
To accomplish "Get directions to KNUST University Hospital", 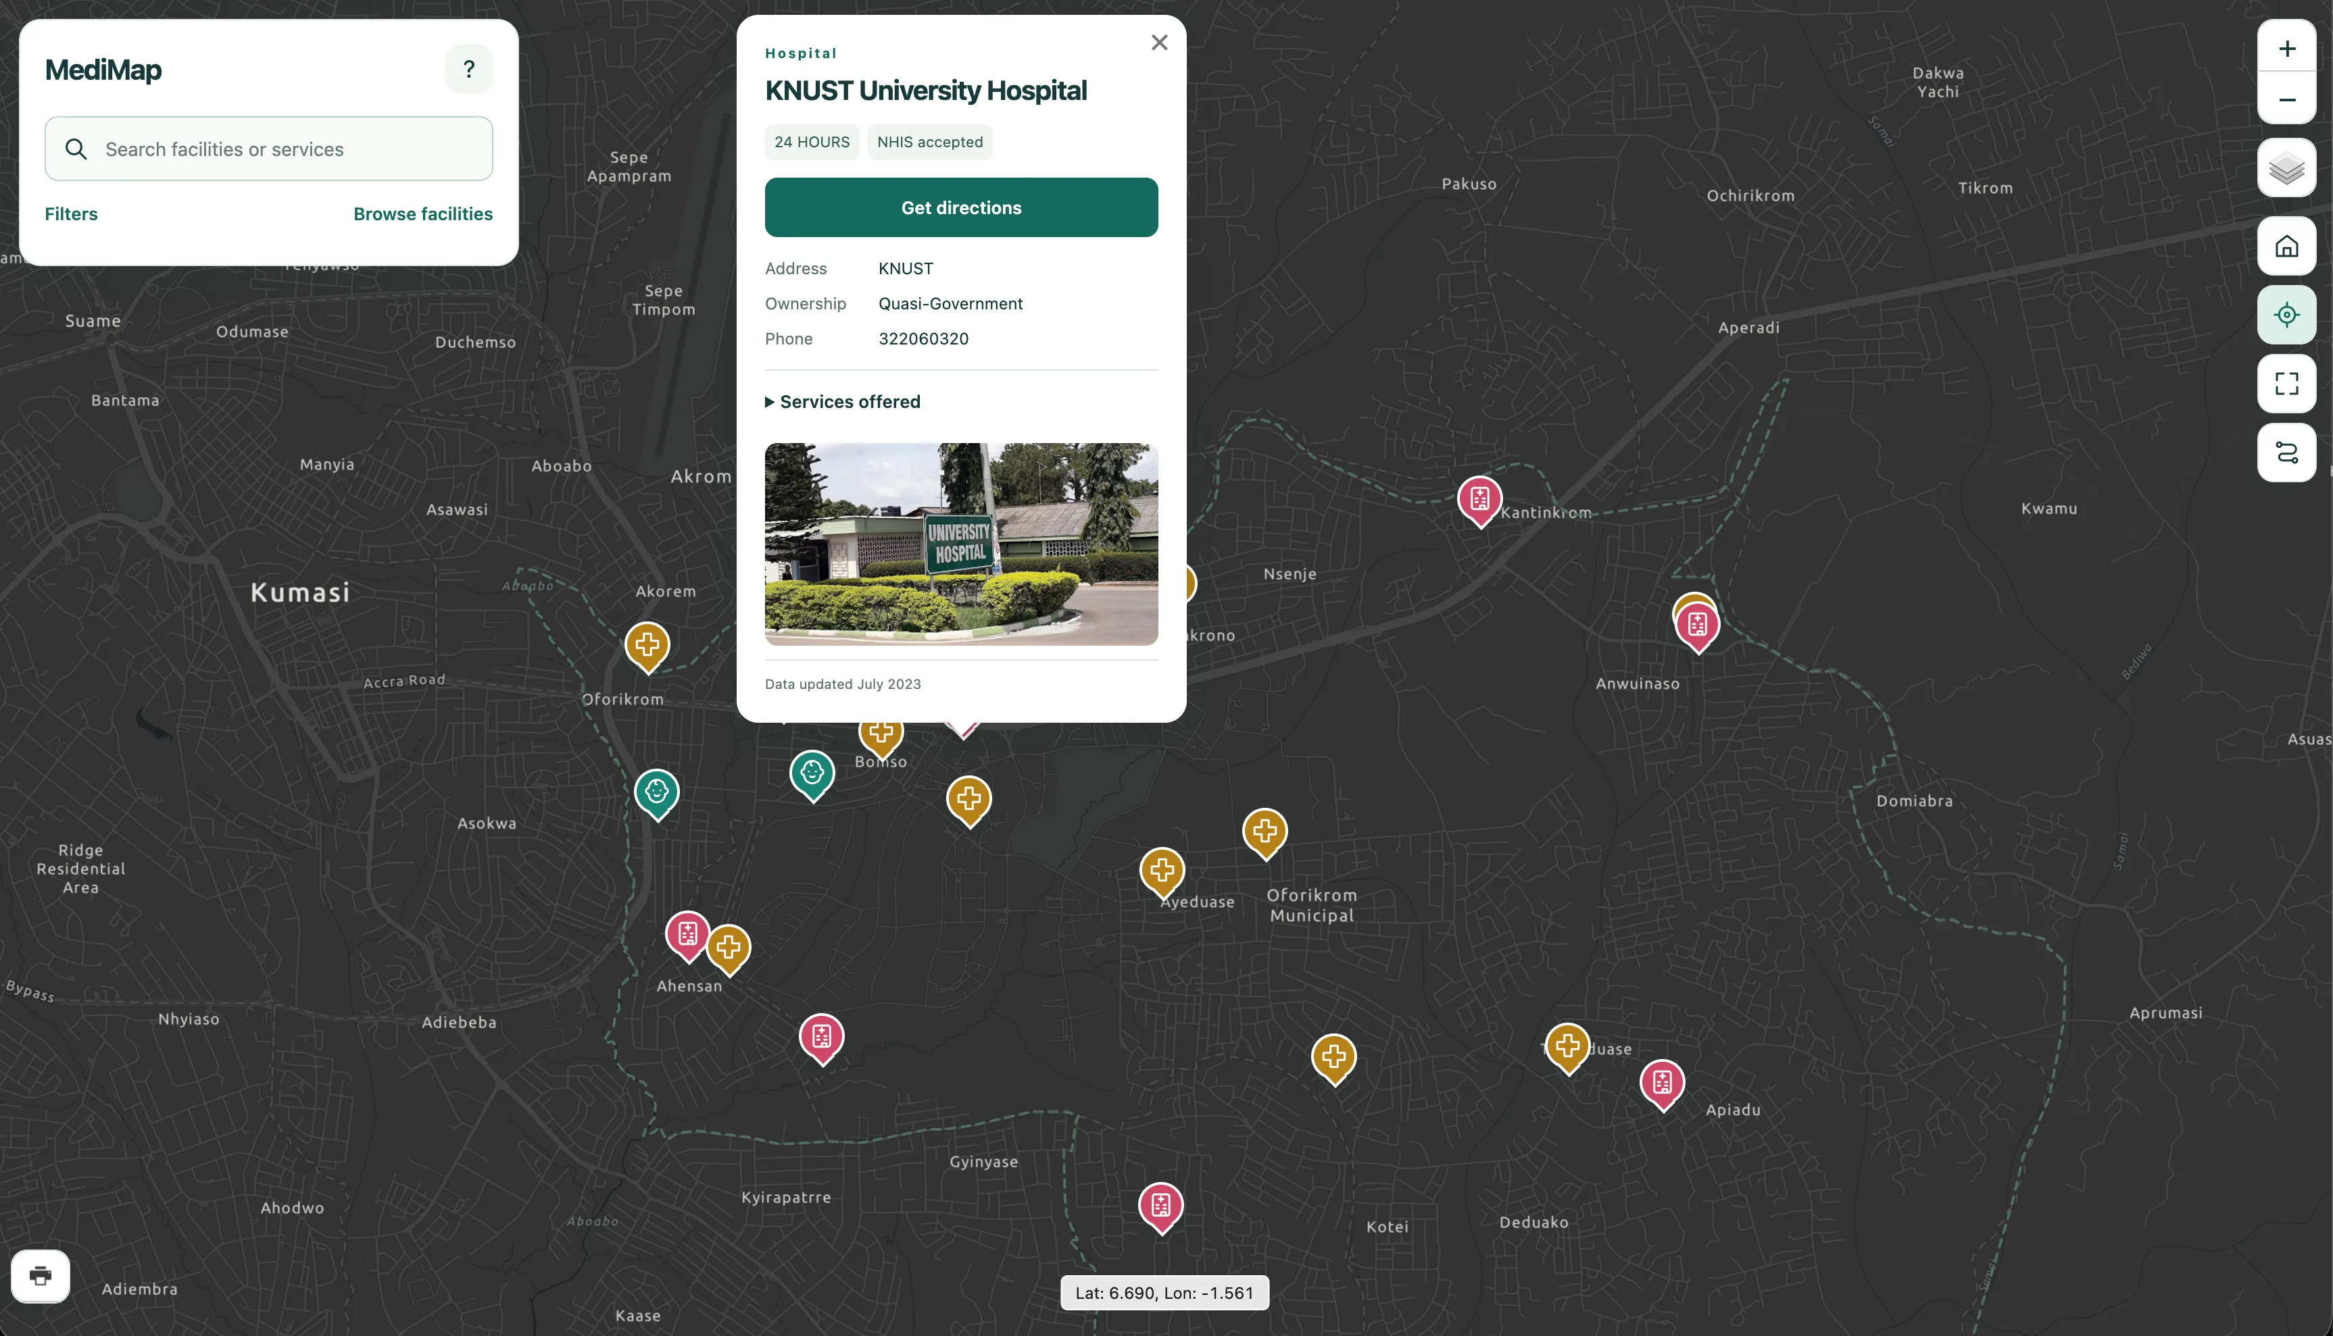I will 961,207.
